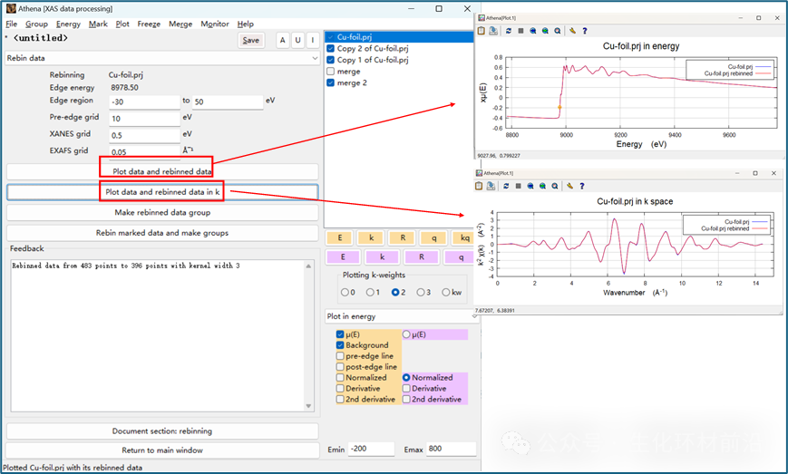Enable the post-edge line checkbox
788x474 pixels.
pyautogui.click(x=340, y=366)
